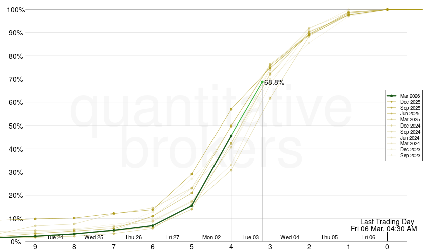
Task: Click the Sep 2024 legend marker
Action: 392,132
